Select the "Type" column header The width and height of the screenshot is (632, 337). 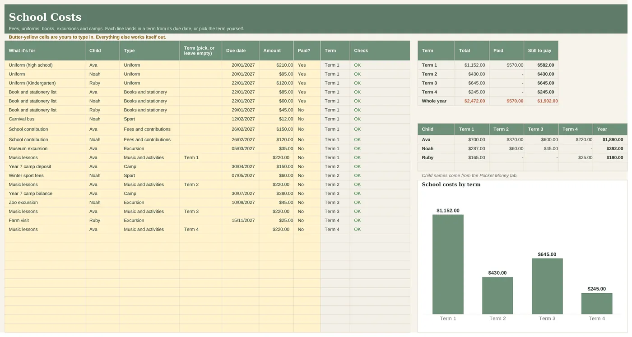click(150, 51)
